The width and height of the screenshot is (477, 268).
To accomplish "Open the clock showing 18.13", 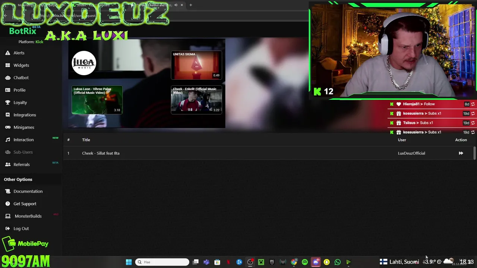I will click(466, 262).
